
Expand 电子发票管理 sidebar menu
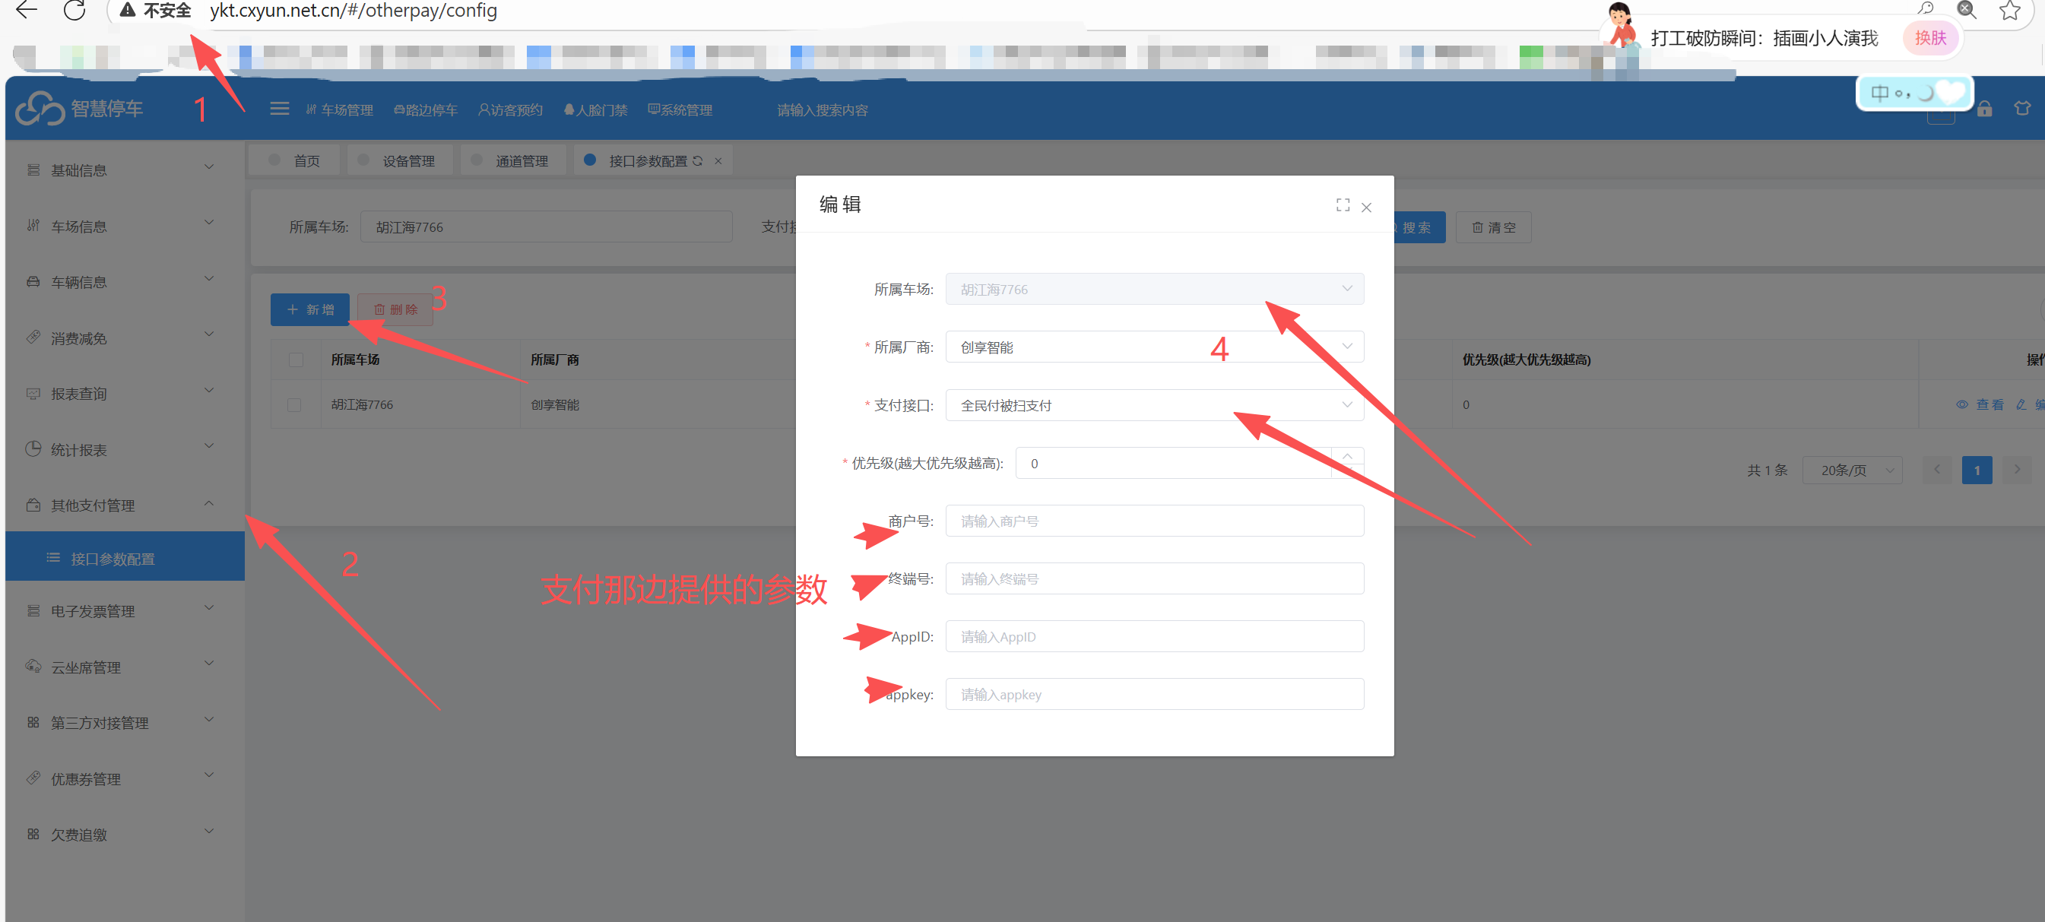click(x=125, y=611)
